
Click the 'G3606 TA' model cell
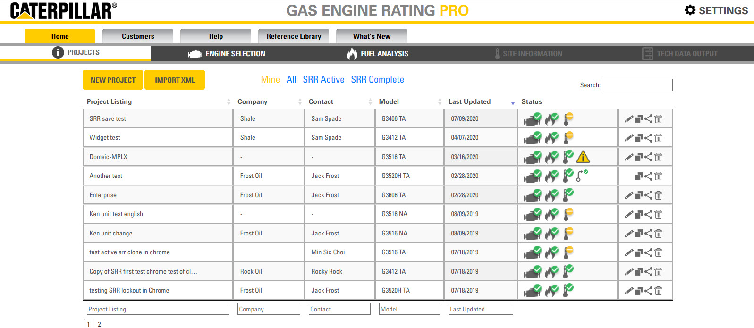click(394, 195)
